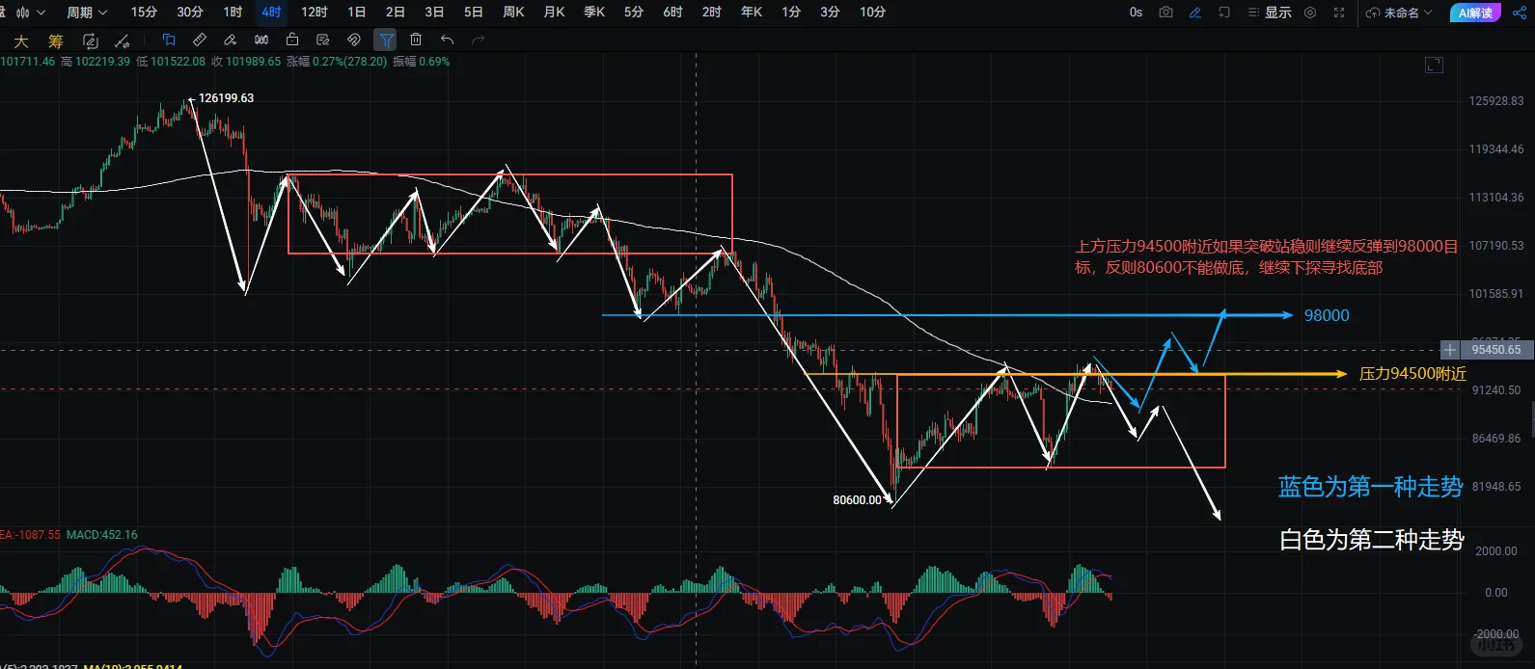Select the 5日 timeframe

click(474, 13)
